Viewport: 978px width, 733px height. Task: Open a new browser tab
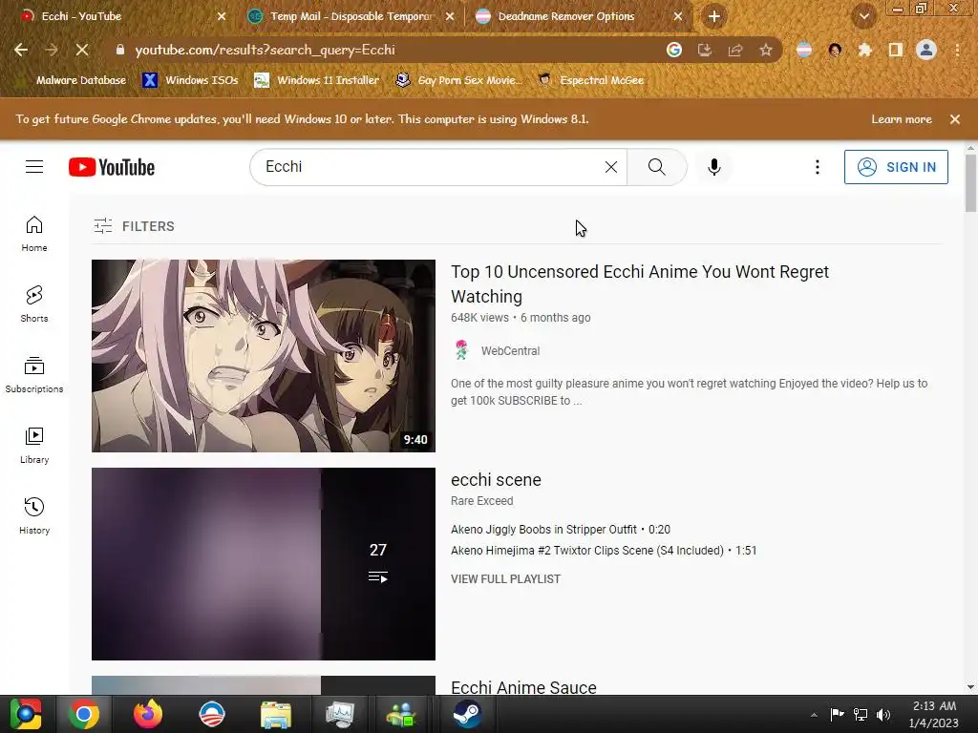coord(714,16)
